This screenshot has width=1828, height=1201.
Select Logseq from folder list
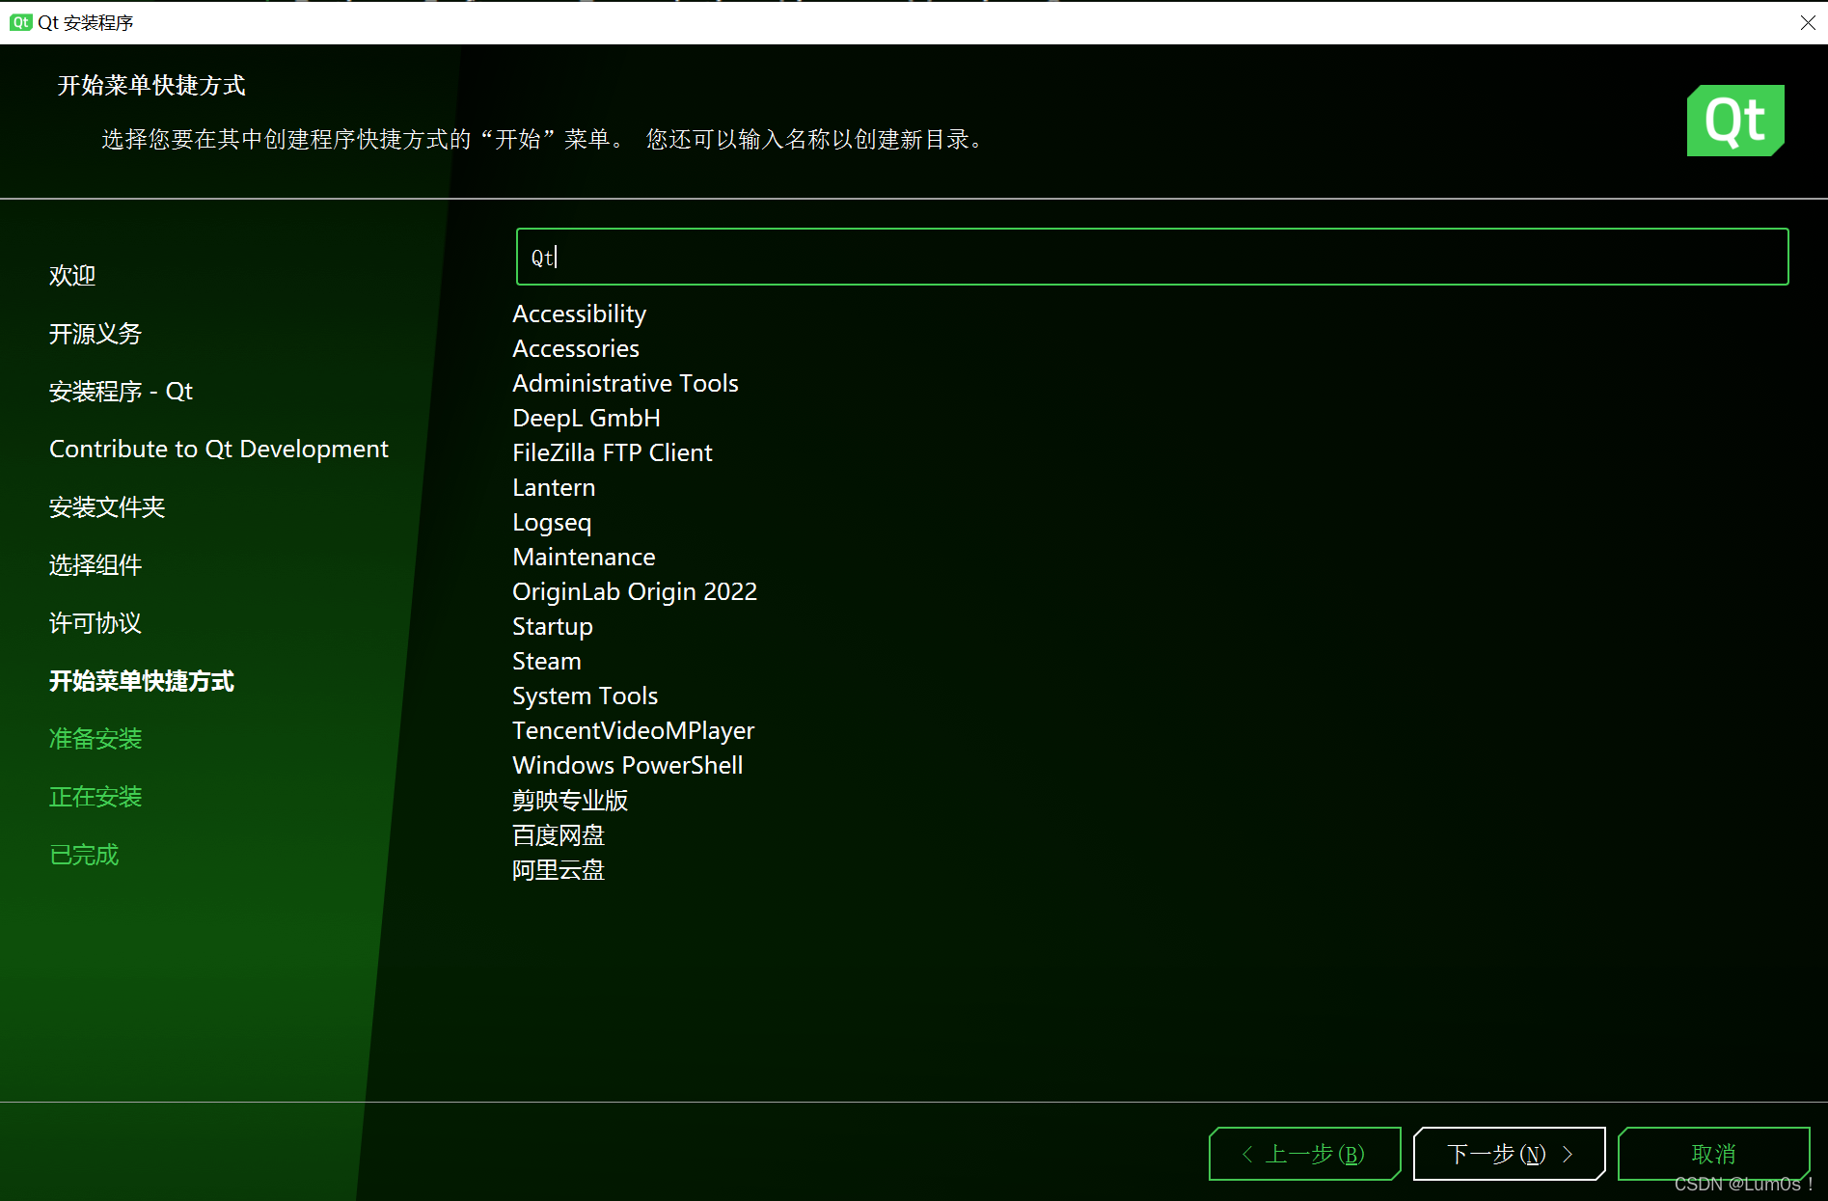(x=552, y=523)
